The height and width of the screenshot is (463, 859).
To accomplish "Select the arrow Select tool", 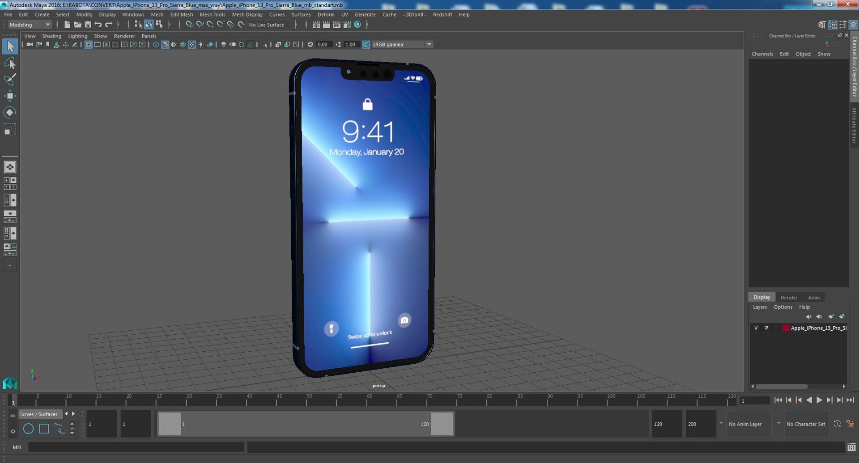I will 10,46.
